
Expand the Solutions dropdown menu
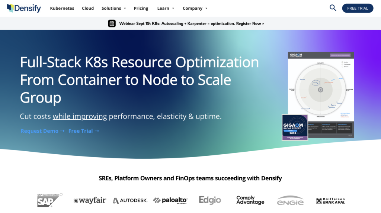pyautogui.click(x=114, y=8)
